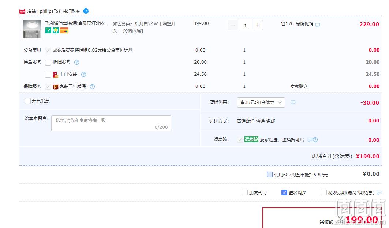Click the red 229.00 item subtotal
The image size is (389, 228).
coord(369,24)
